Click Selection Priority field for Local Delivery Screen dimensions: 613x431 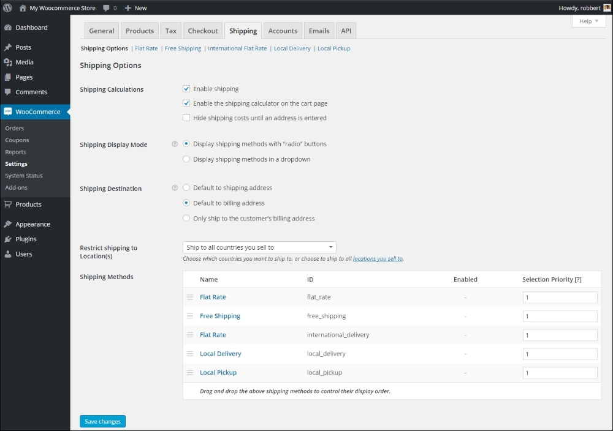click(560, 354)
